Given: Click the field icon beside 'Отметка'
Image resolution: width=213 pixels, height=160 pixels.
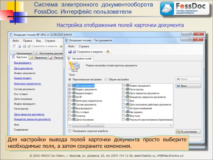Looking at the screenshot, I should [74, 116].
